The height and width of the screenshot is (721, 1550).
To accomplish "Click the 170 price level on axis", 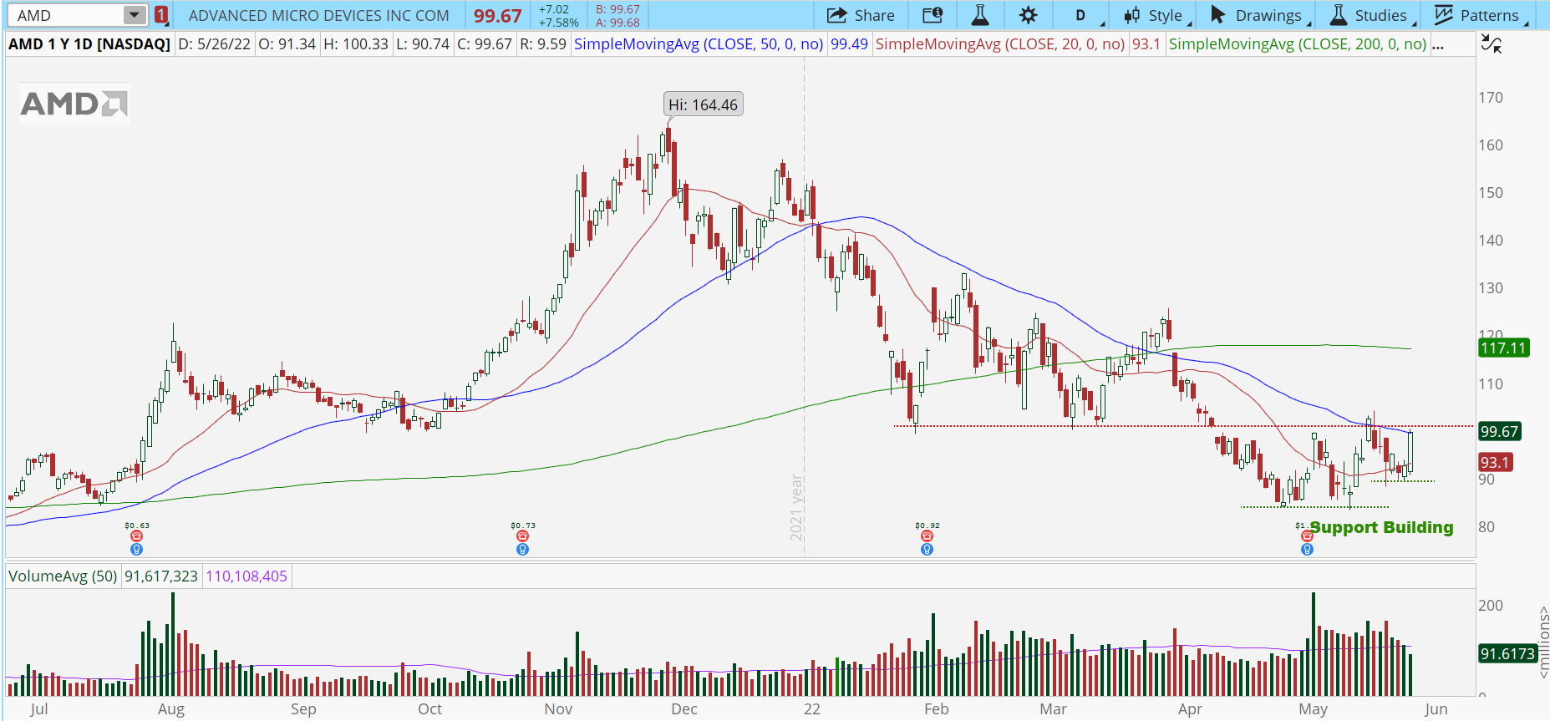I will (x=1491, y=98).
